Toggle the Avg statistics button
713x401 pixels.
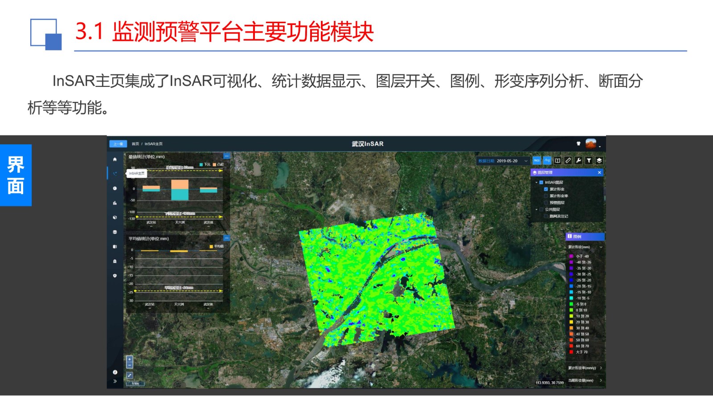tap(547, 160)
